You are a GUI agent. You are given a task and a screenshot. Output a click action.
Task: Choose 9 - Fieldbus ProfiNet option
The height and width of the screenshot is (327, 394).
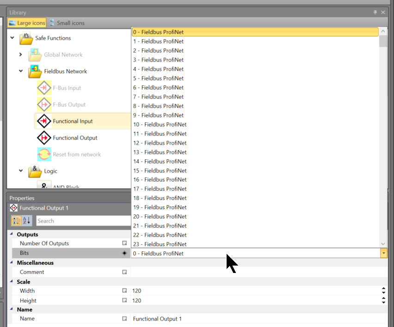tap(255, 115)
